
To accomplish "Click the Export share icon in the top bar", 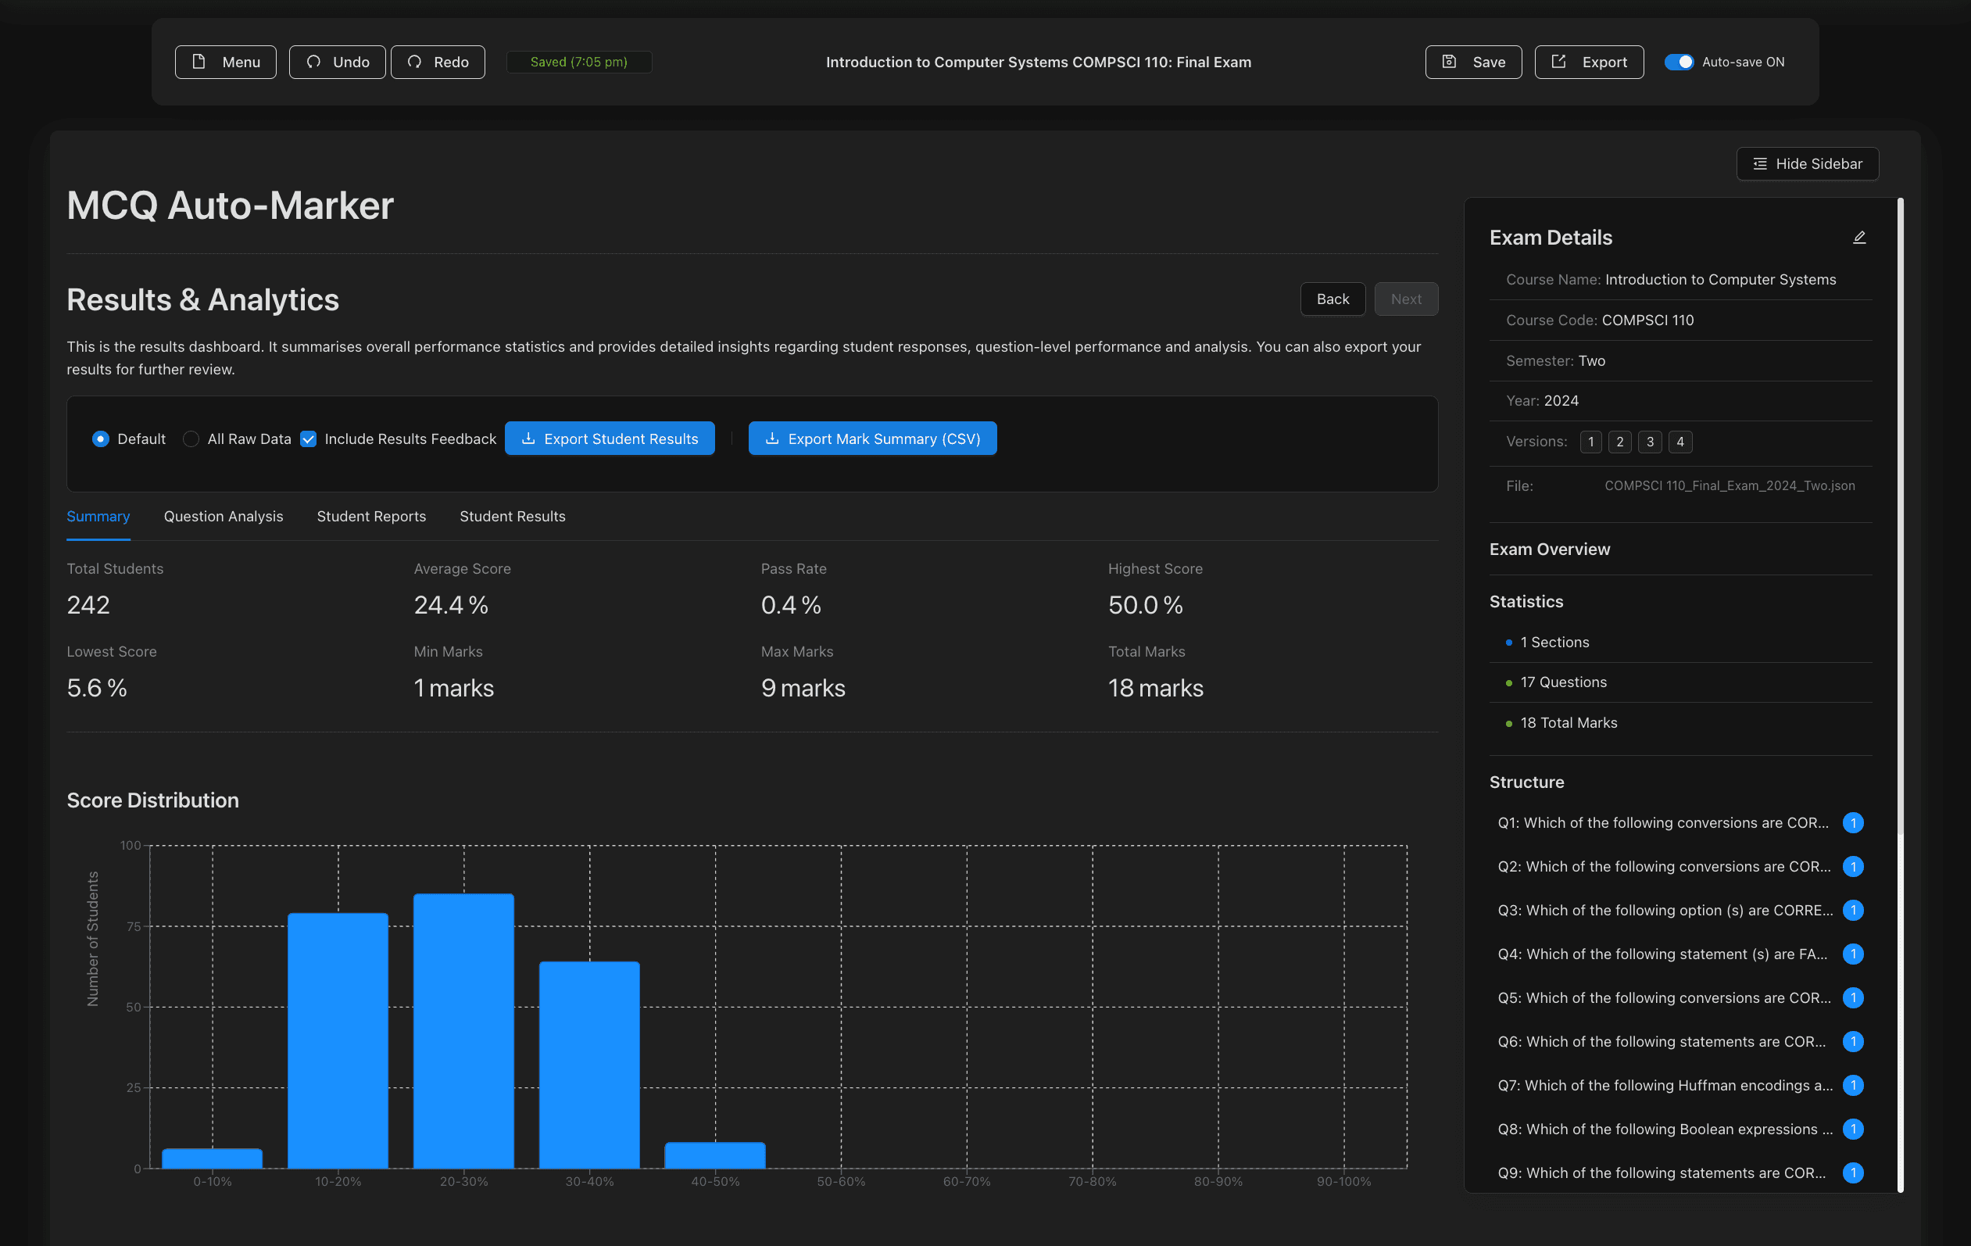I will pyautogui.click(x=1558, y=63).
